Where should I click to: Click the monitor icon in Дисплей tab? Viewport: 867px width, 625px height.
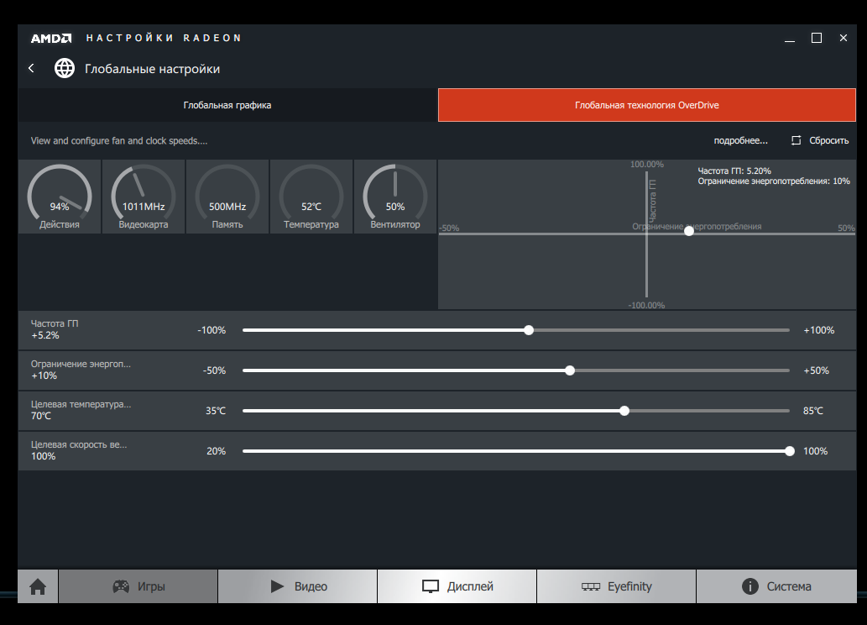click(x=431, y=587)
